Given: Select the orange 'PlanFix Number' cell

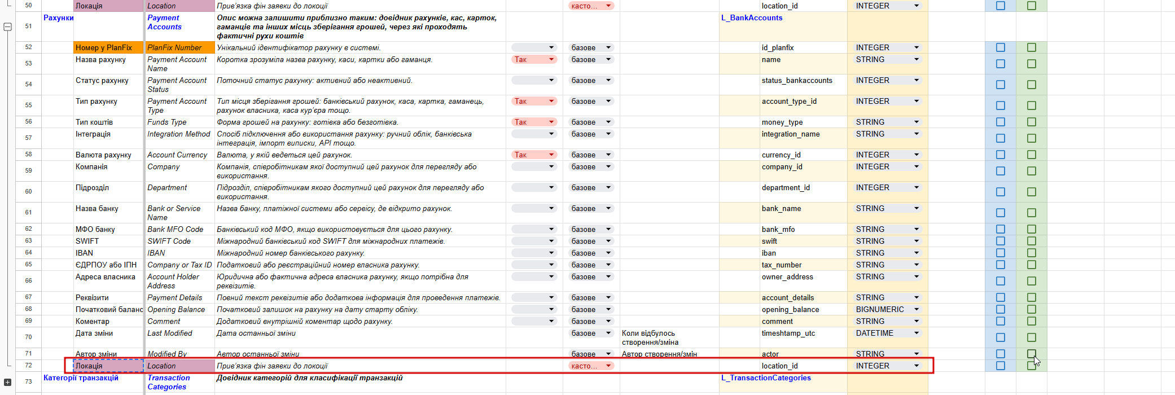Looking at the screenshot, I should pos(179,47).
